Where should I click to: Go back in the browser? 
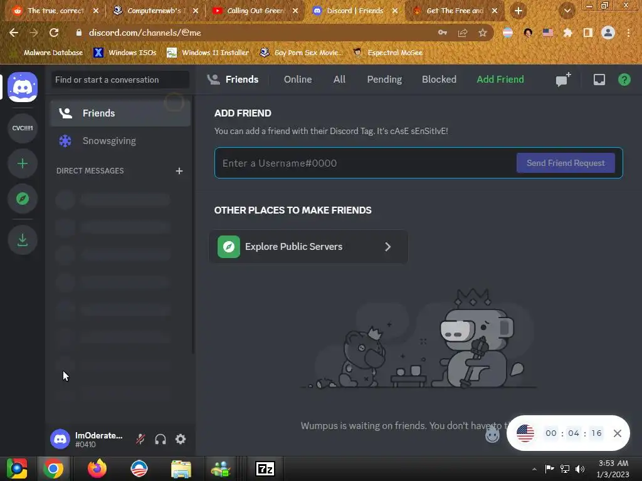pos(14,33)
